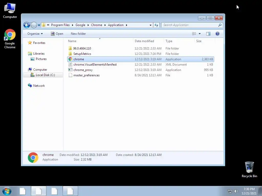This screenshot has height=196, width=262.
Task: Select master_preferences file icon
Action: pyautogui.click(x=70, y=75)
